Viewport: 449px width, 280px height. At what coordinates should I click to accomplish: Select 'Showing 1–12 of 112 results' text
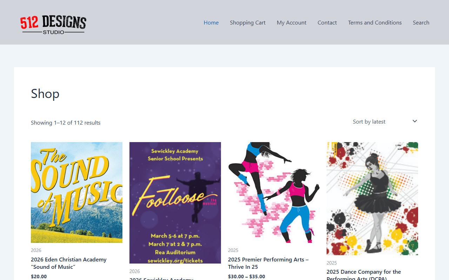pos(66,122)
